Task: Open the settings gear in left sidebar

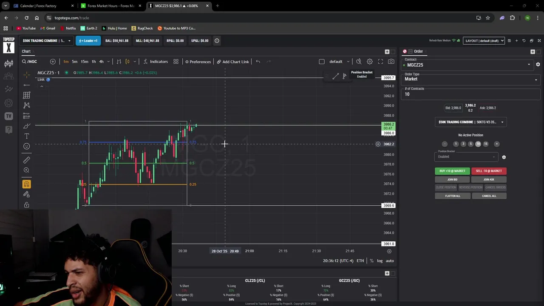Action: pos(8,103)
